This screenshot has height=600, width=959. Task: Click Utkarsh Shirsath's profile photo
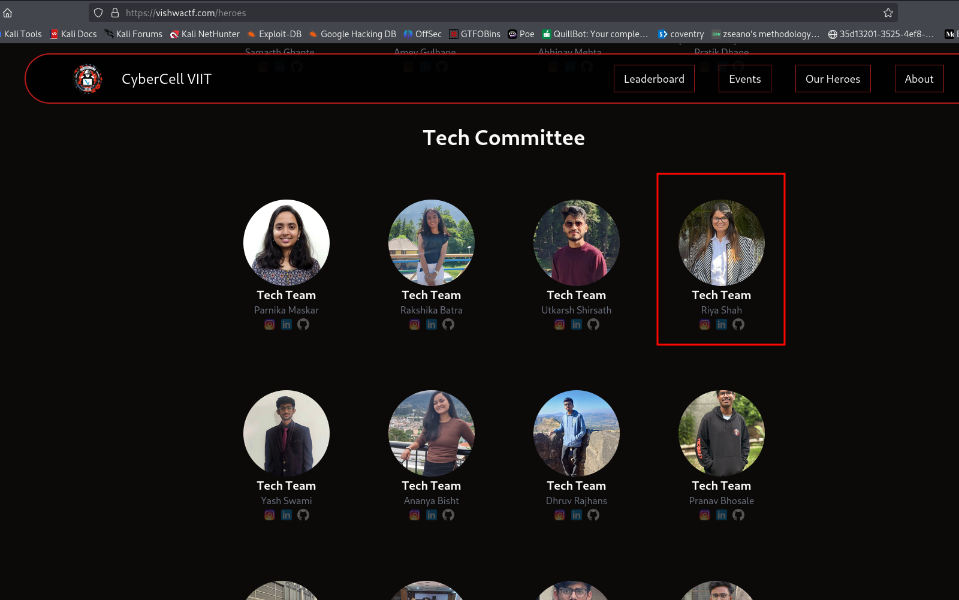coord(577,243)
